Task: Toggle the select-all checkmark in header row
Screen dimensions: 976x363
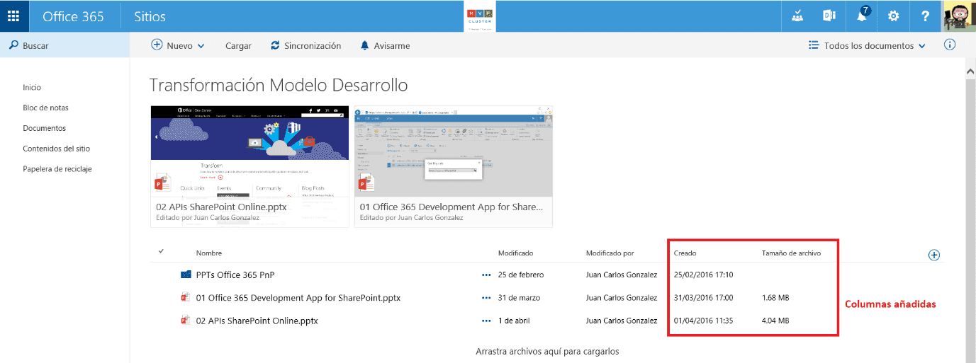Action: pos(161,251)
